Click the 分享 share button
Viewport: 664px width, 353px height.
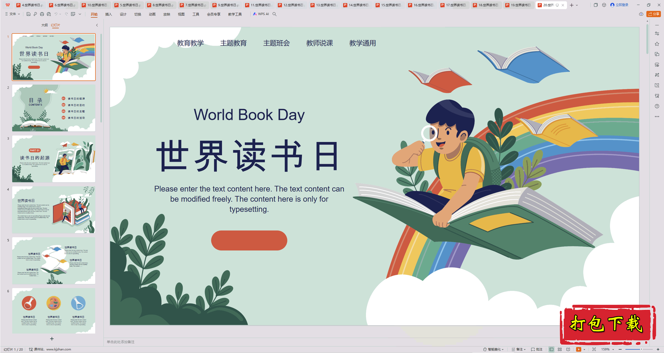pyautogui.click(x=654, y=14)
